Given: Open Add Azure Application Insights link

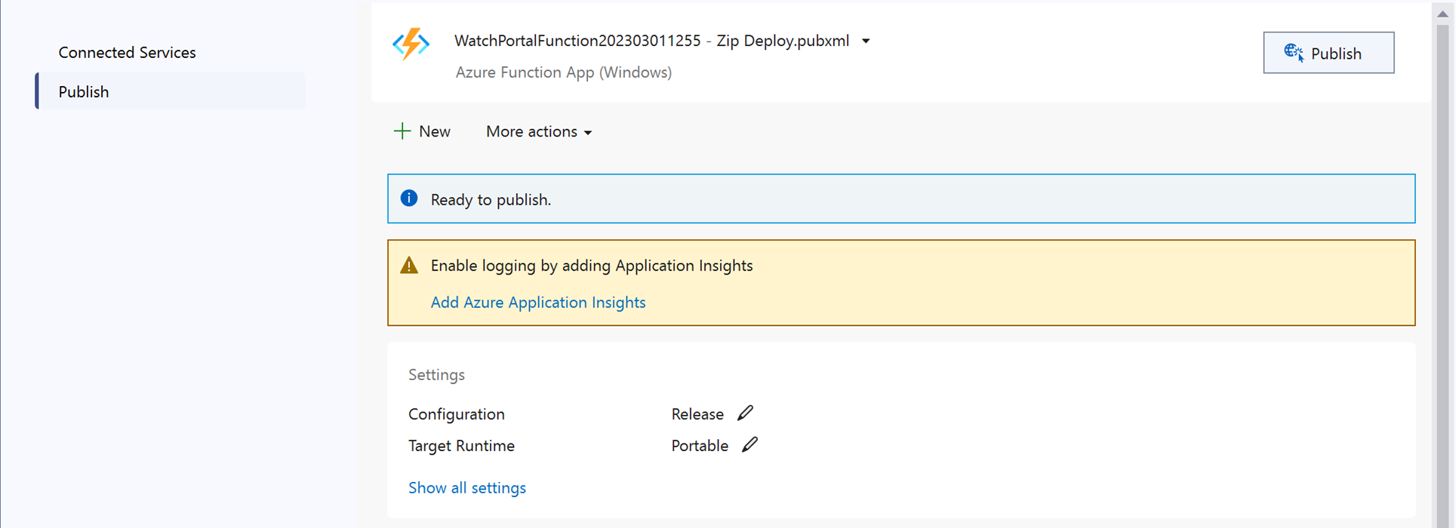Looking at the screenshot, I should coord(538,302).
